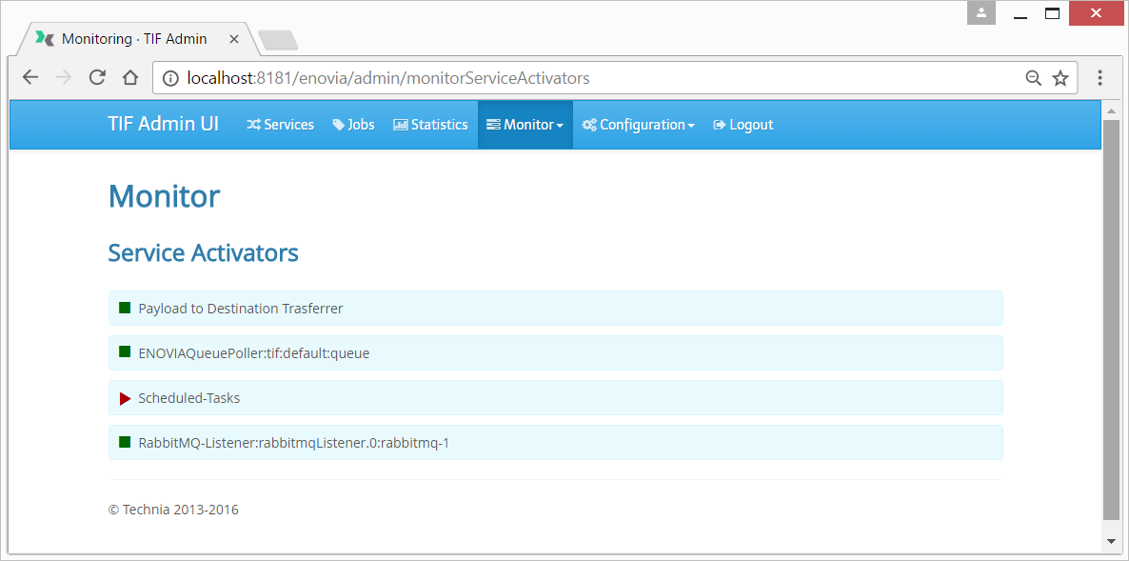1129x561 pixels.
Task: Open Chrome's three-dot menu
Action: 1099,78
